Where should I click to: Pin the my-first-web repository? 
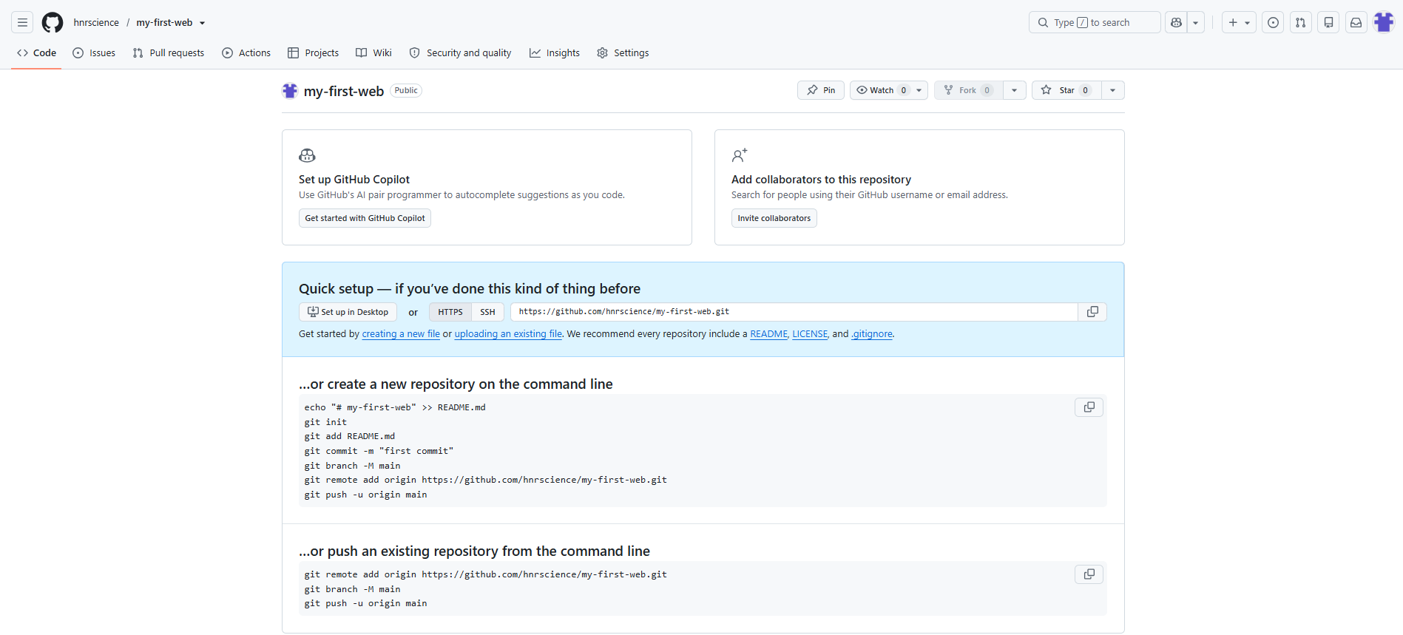click(x=821, y=90)
